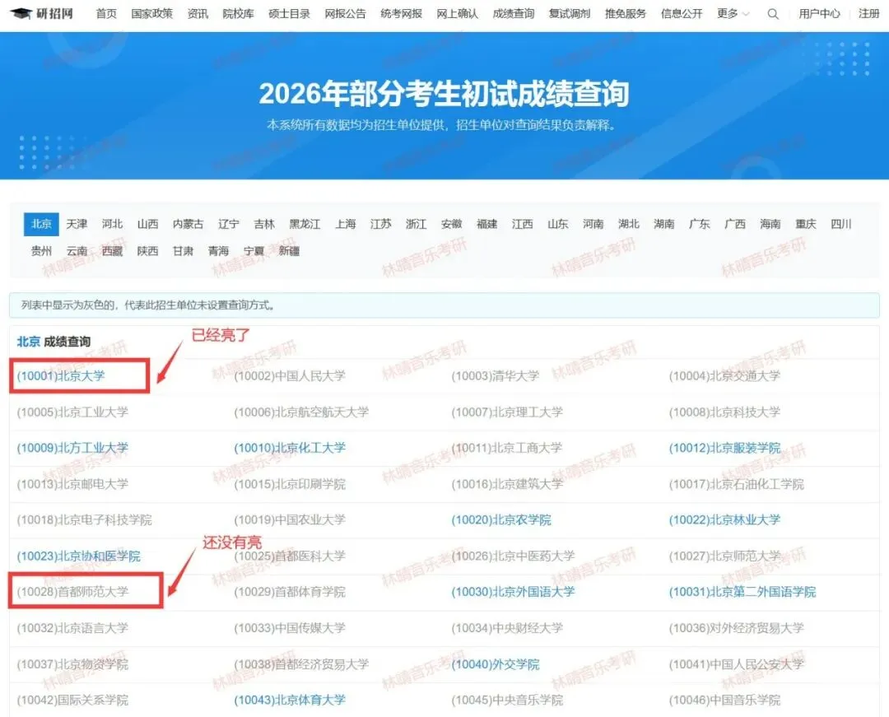Select the 湖北 province tab
This screenshot has height=717, width=889.
[629, 224]
